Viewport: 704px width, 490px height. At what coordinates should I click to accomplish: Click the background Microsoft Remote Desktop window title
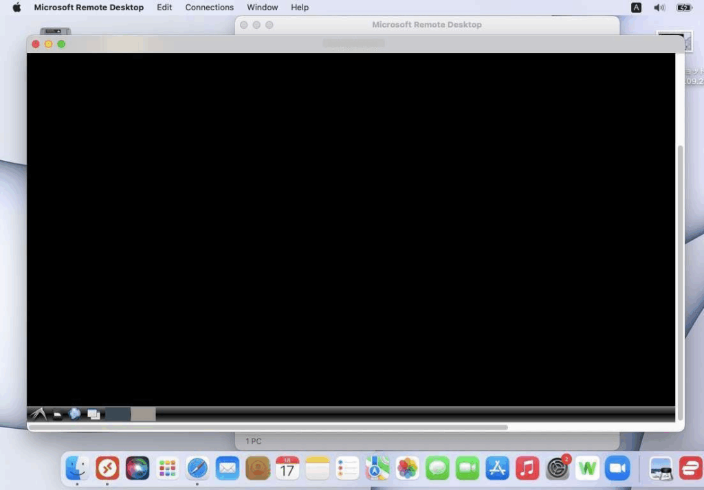[x=426, y=25]
